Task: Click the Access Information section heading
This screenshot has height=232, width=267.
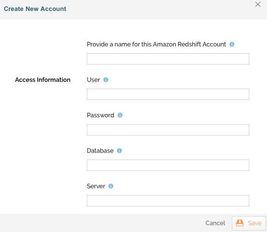Action: 43,80
